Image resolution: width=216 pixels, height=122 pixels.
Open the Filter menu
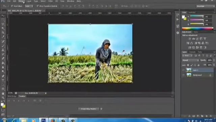click(x=50, y=1)
